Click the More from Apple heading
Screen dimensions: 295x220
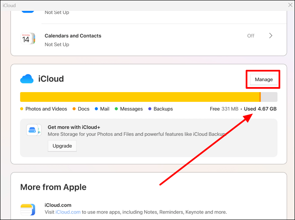[x=53, y=187]
